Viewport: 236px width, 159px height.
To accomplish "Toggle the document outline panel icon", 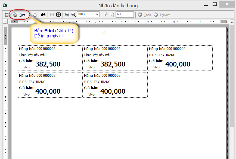I will tap(7, 15).
